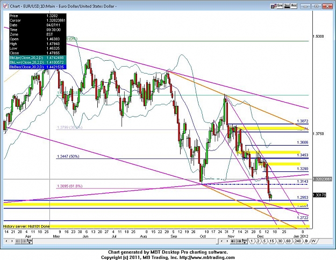Click the BbBas(Close,20,2,D) indicator row
Image resolution: width=336 pixels, height=260 pixels.
coord(38,67)
